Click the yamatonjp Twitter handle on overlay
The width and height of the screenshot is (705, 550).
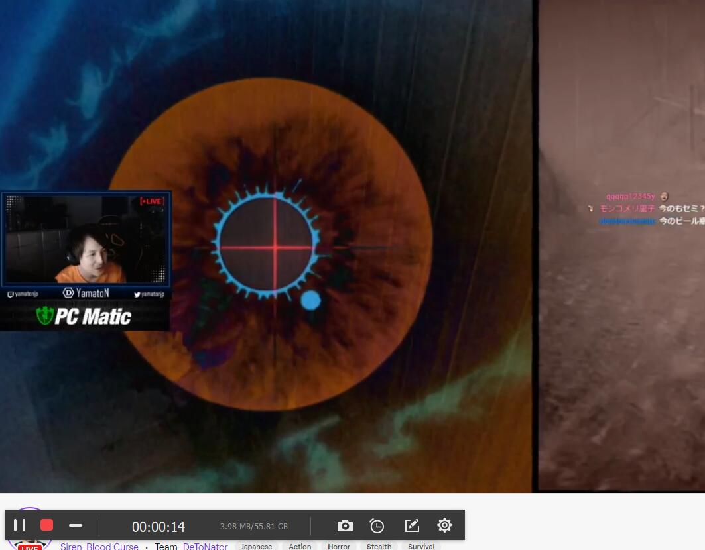tap(149, 294)
